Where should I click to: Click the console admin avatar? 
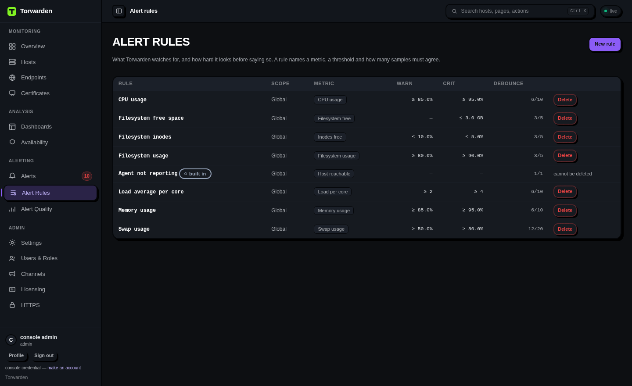(11, 340)
